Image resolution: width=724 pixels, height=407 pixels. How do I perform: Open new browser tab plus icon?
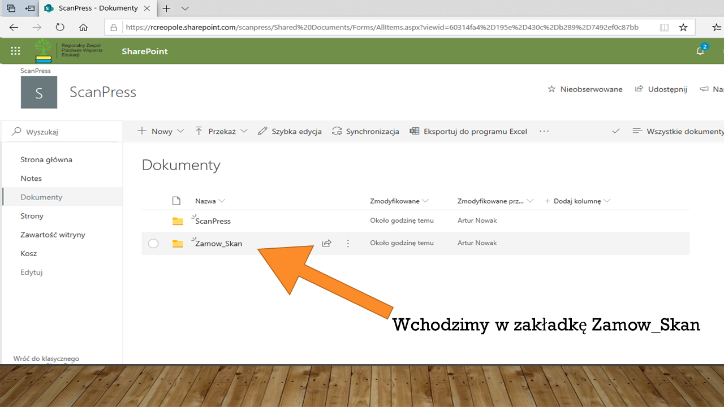[166, 8]
